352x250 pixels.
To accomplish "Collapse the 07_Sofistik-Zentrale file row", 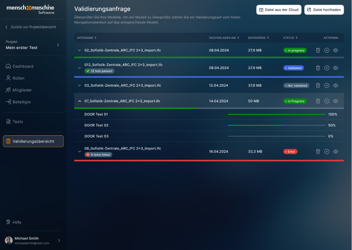I will pyautogui.click(x=80, y=101).
